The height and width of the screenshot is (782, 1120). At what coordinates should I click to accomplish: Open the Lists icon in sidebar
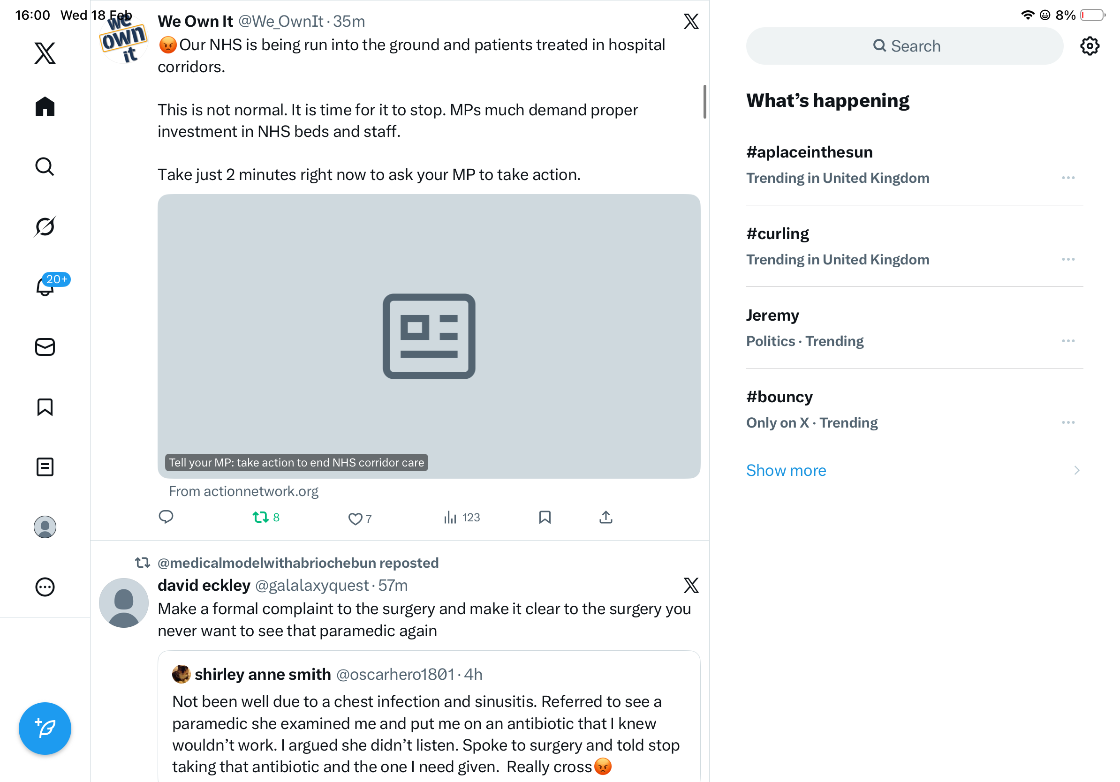click(x=45, y=467)
